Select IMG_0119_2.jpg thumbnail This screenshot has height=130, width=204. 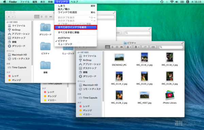(119, 76)
